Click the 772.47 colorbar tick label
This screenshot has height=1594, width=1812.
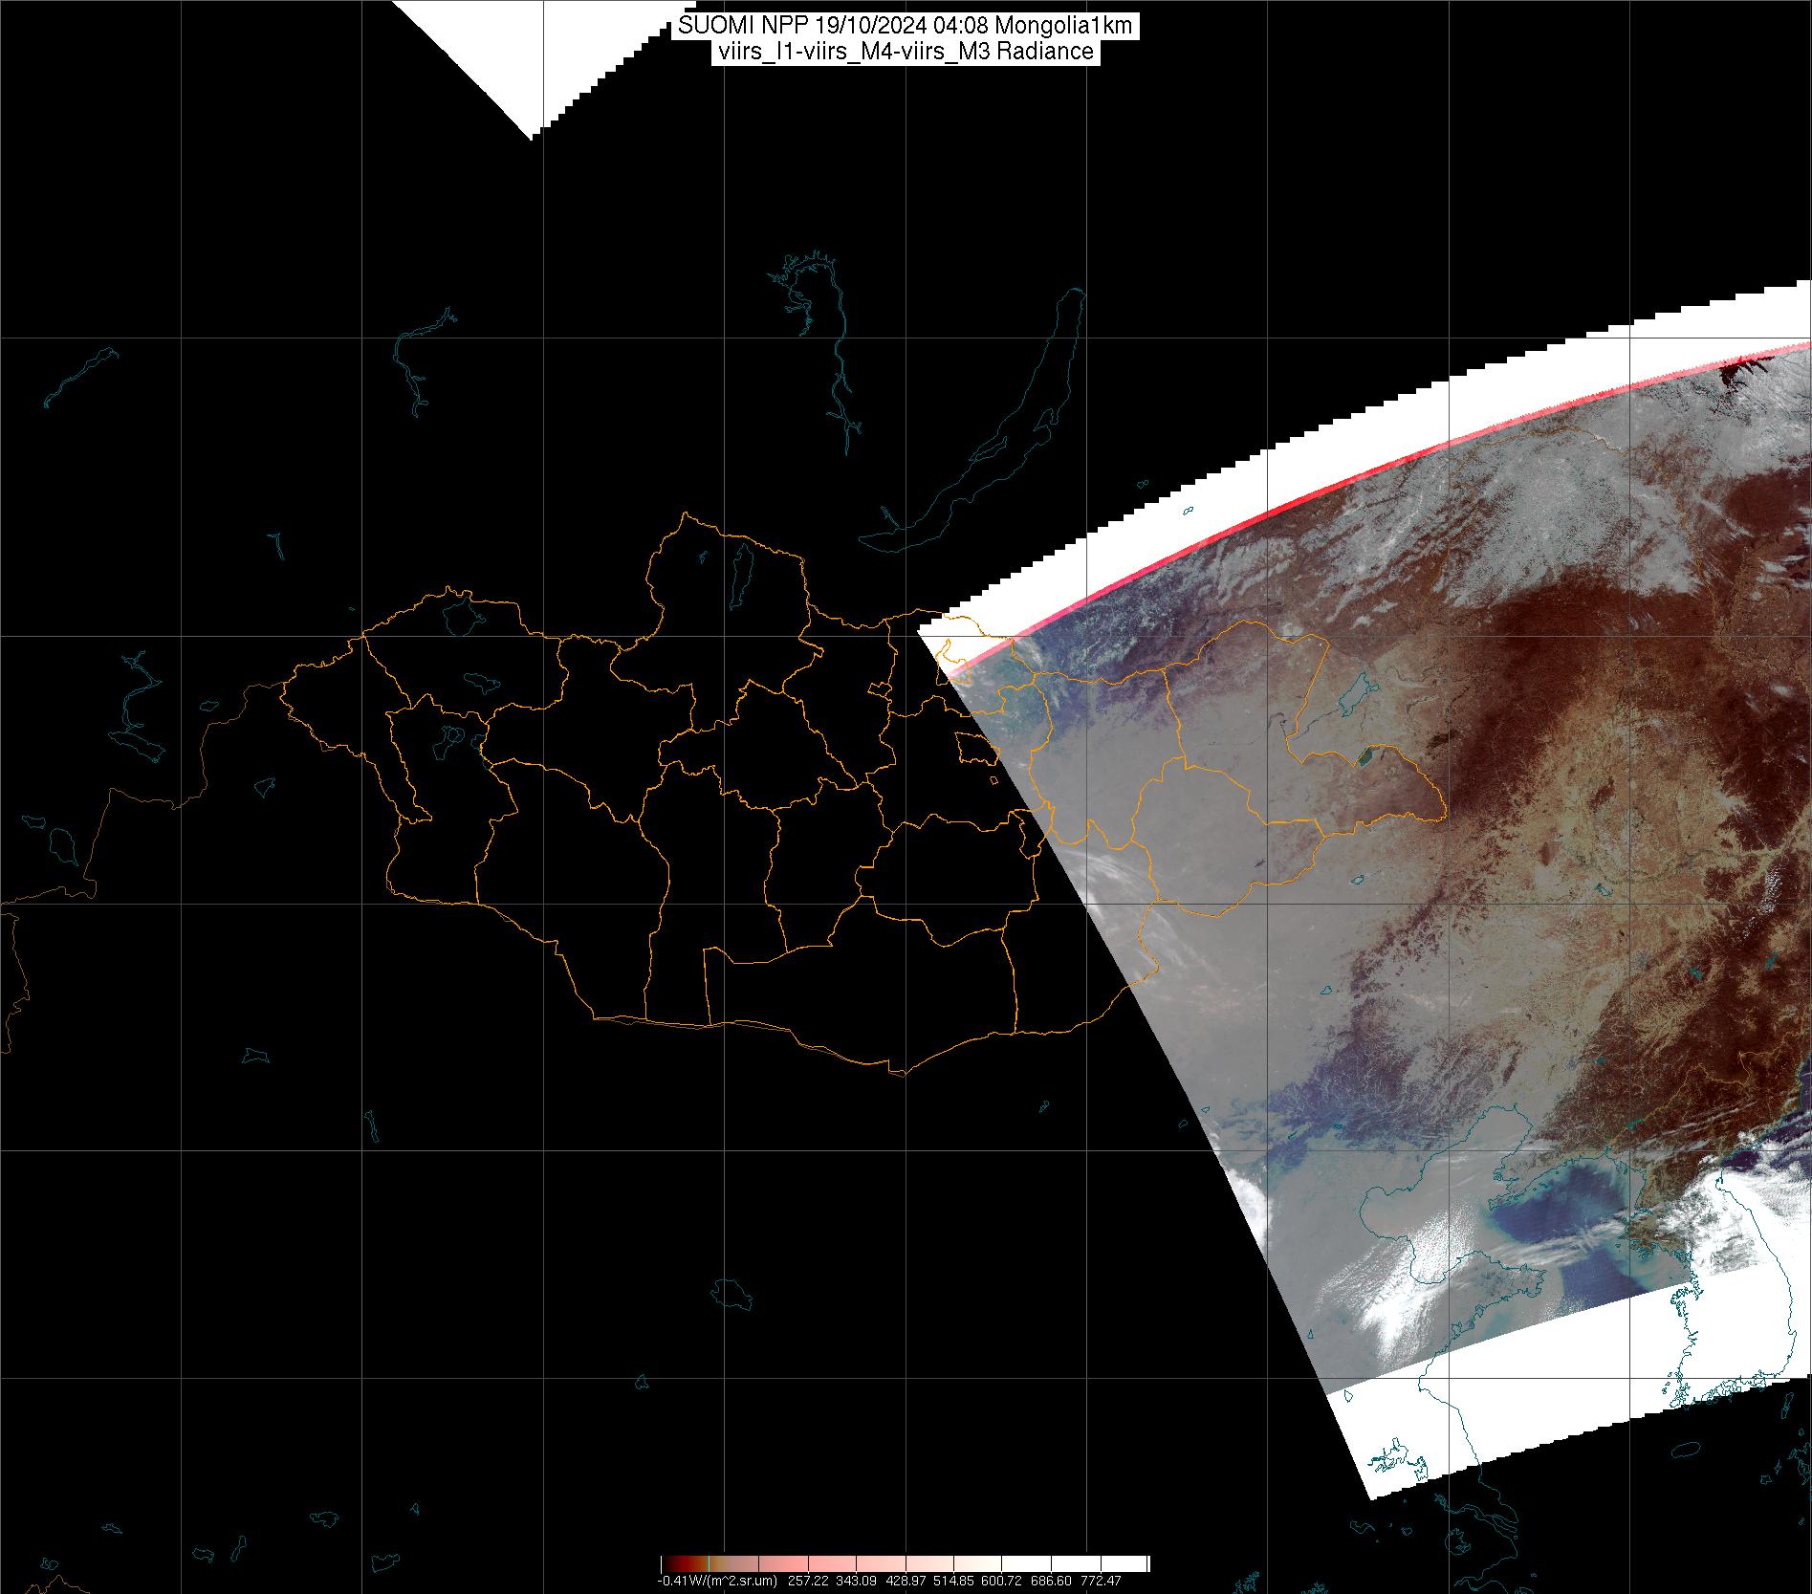click(x=1101, y=1582)
